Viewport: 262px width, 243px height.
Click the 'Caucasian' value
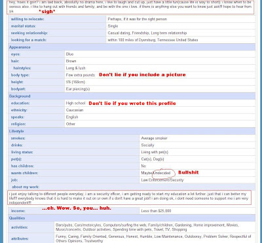(x=75, y=110)
